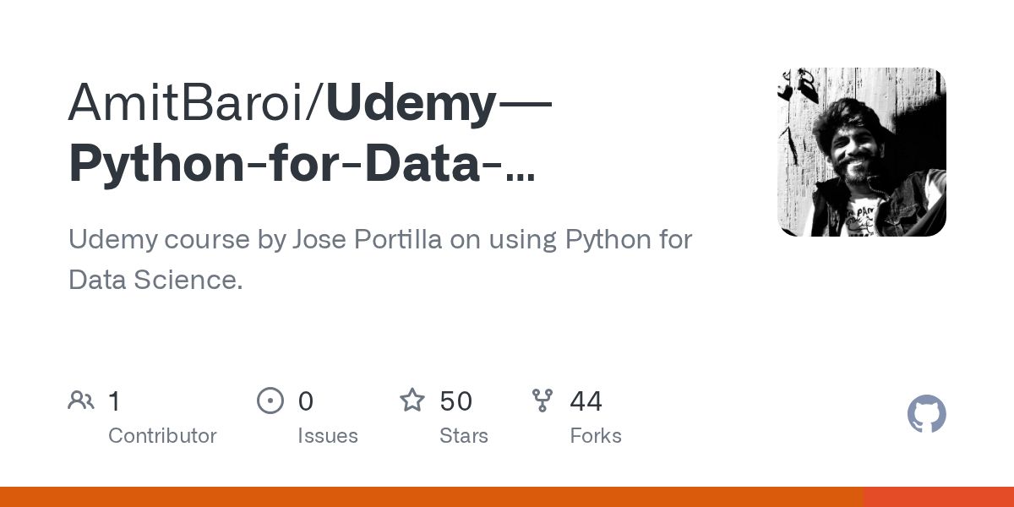Image resolution: width=1014 pixels, height=507 pixels.
Task: Open the "Issues" label
Action: [x=328, y=436]
